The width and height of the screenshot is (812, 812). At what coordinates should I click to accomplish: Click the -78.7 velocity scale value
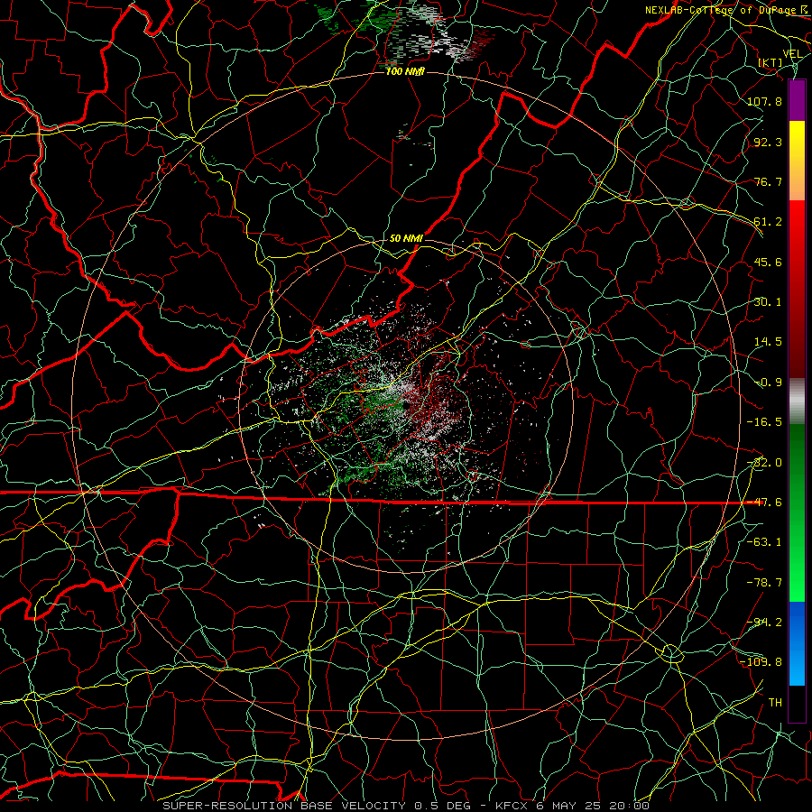764,582
